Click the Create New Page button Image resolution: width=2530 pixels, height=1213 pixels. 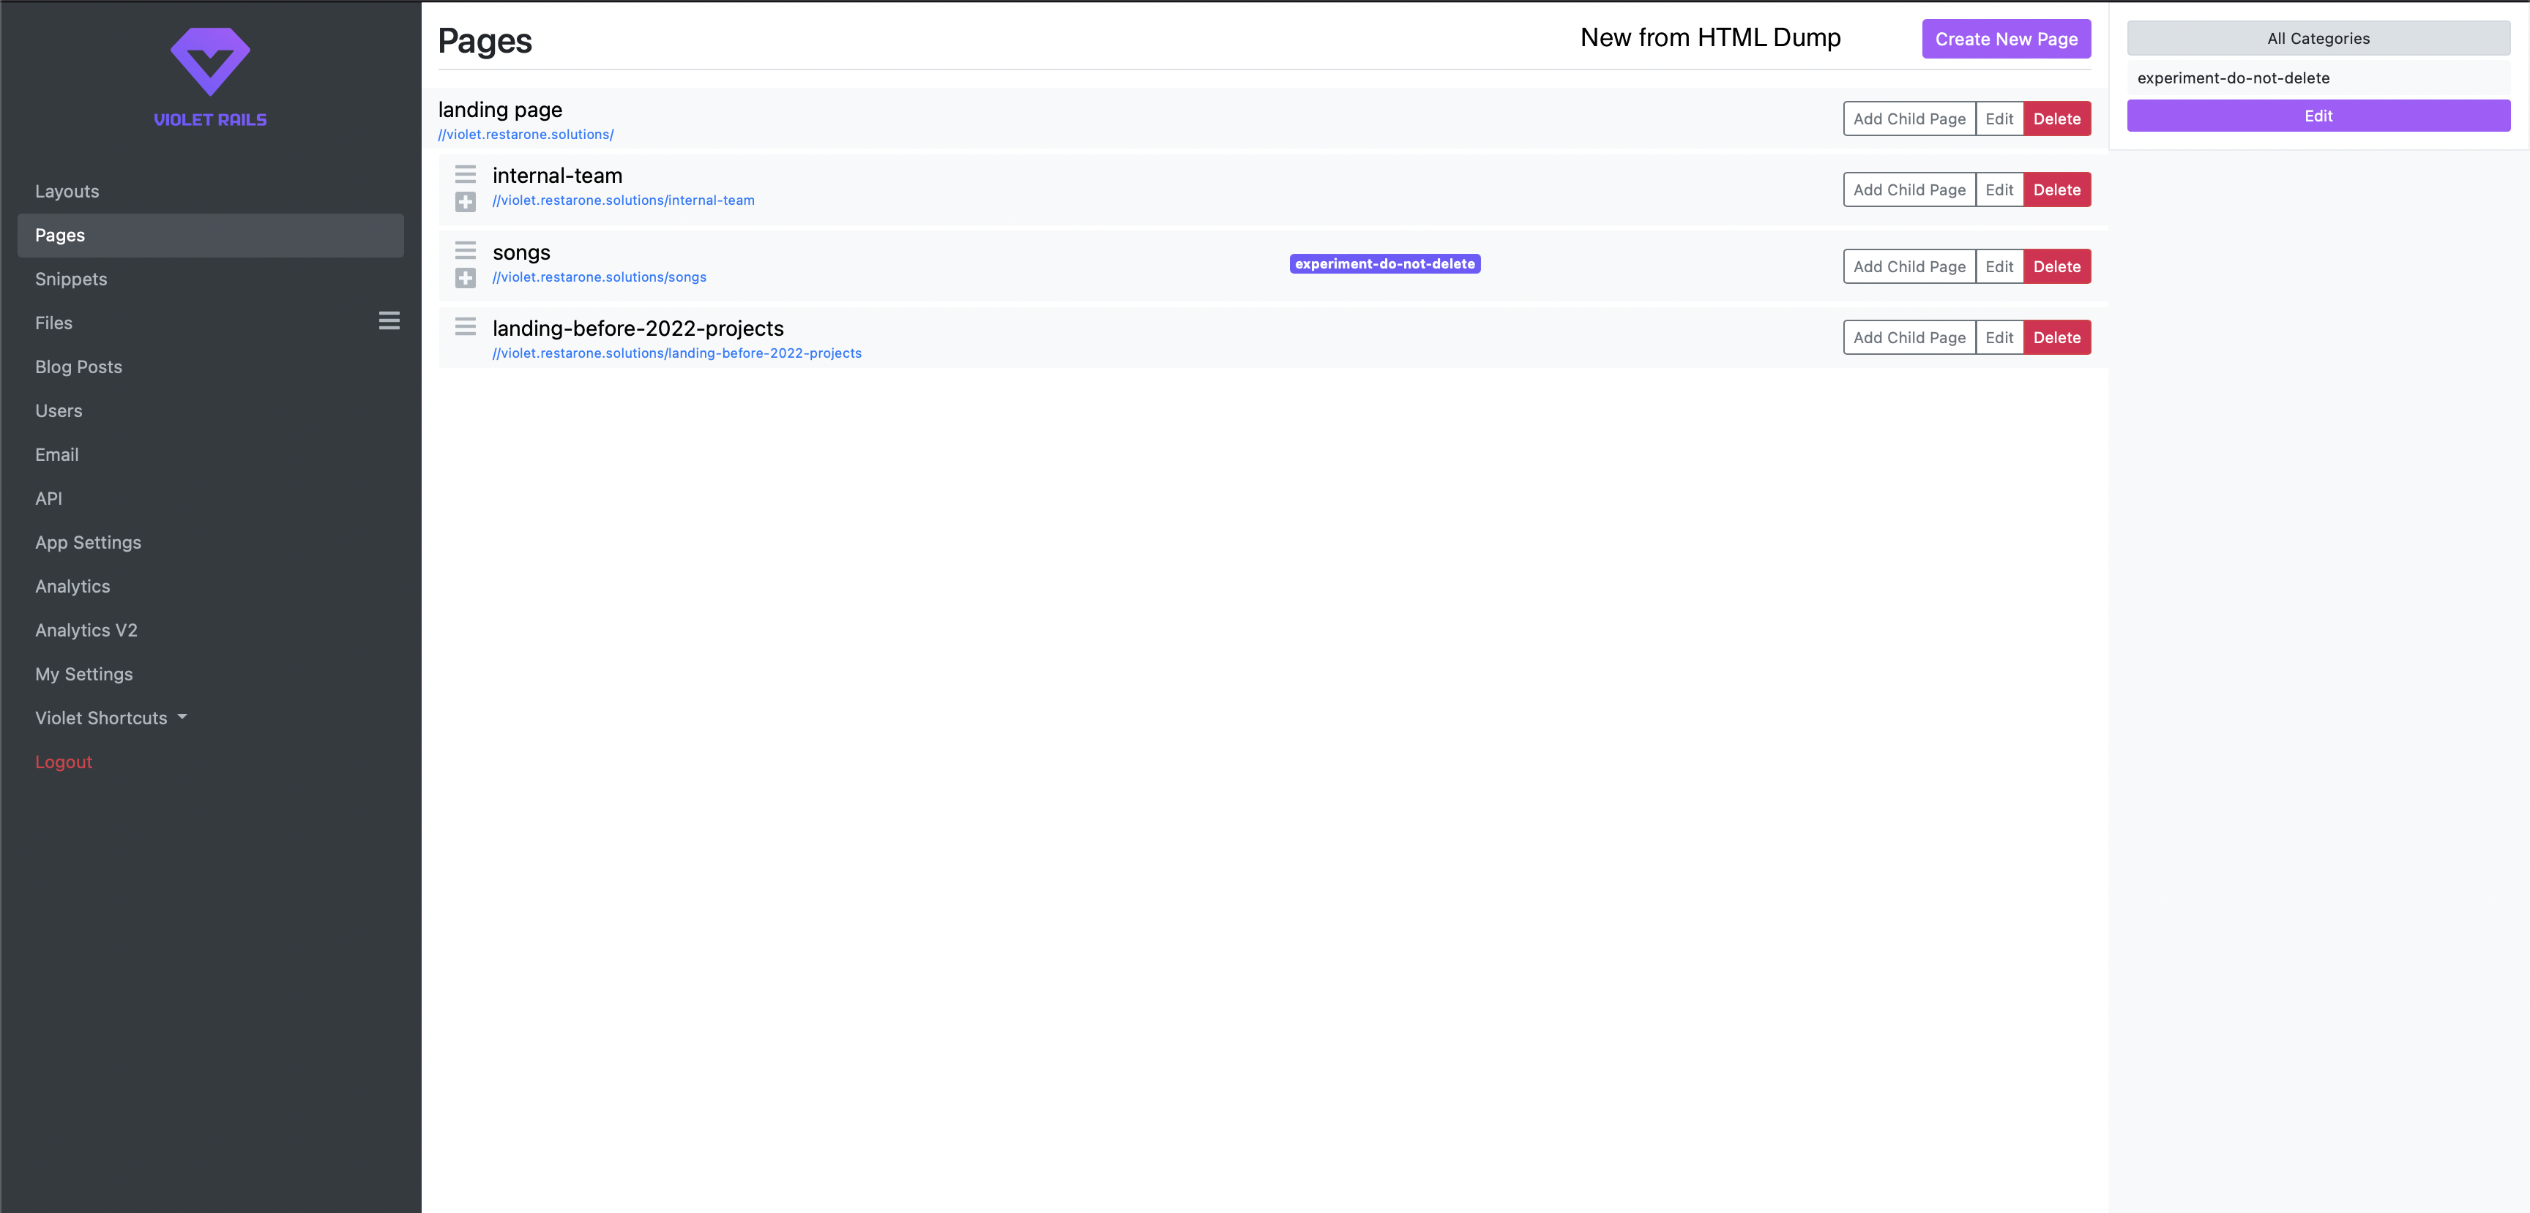click(x=2006, y=38)
